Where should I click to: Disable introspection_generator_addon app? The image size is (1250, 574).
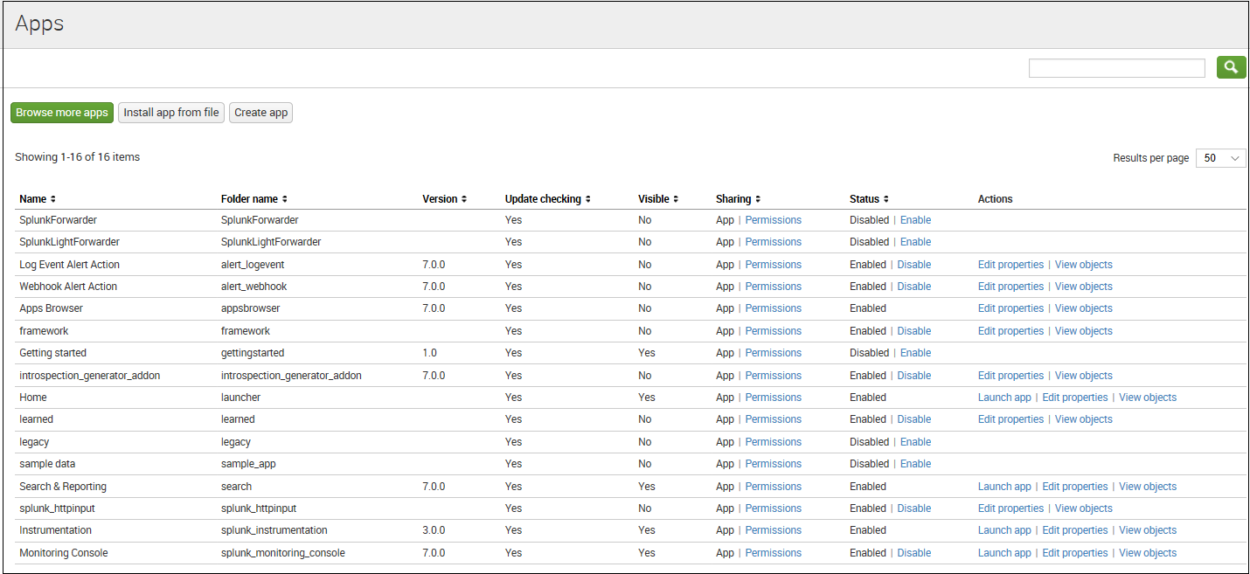pos(913,376)
